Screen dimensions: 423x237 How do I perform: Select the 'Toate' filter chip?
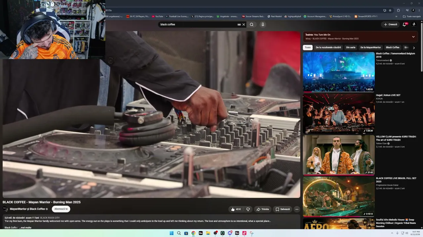click(308, 47)
